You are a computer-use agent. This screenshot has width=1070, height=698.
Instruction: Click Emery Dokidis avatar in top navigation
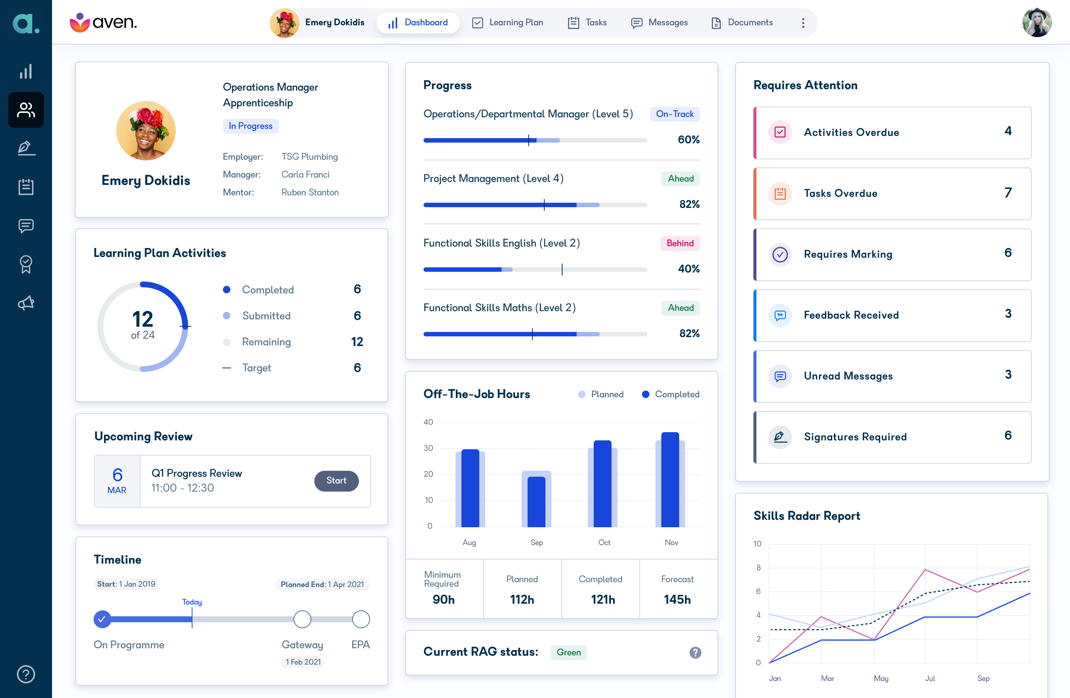[285, 23]
